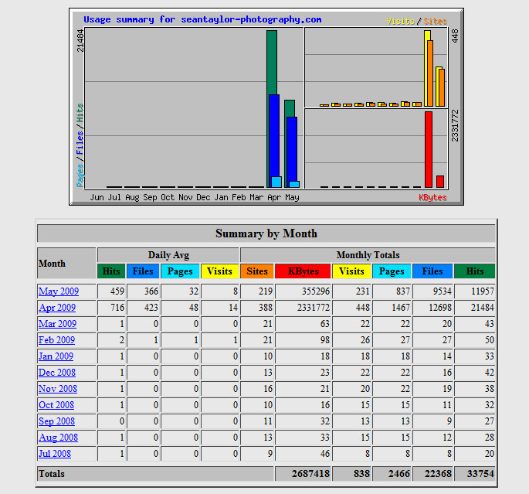Image resolution: width=529 pixels, height=494 pixels.
Task: Click the usage summary chart title text
Action: (202, 19)
